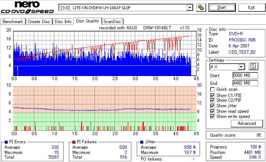Screen dimensions: 266x162
Task: Click the CDS_TEST_B2 label value
Action: [x=242, y=52]
